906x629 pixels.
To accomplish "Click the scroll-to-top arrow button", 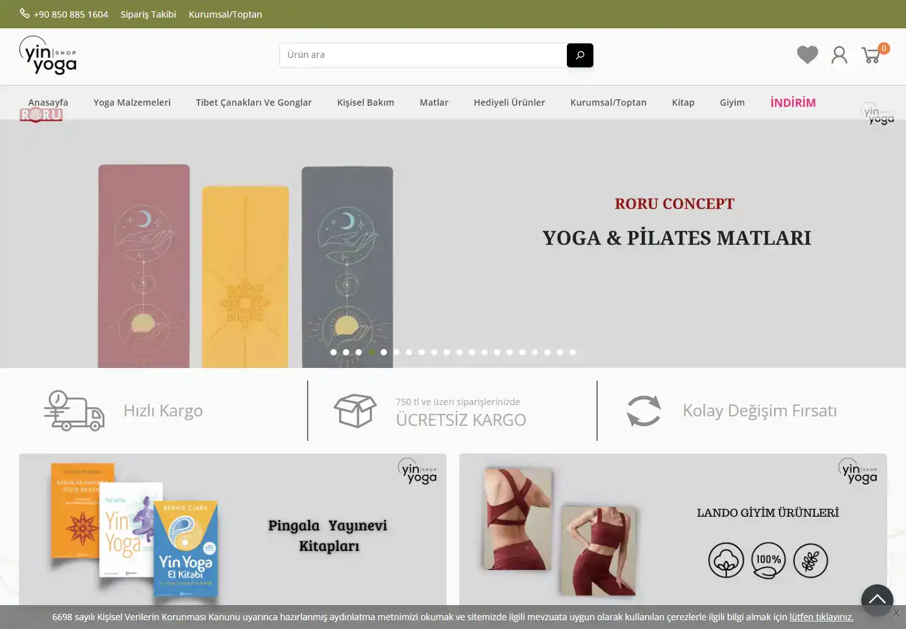I will pyautogui.click(x=877, y=600).
